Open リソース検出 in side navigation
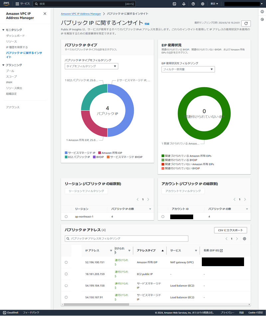This screenshot has height=316, width=266. pos(14,88)
